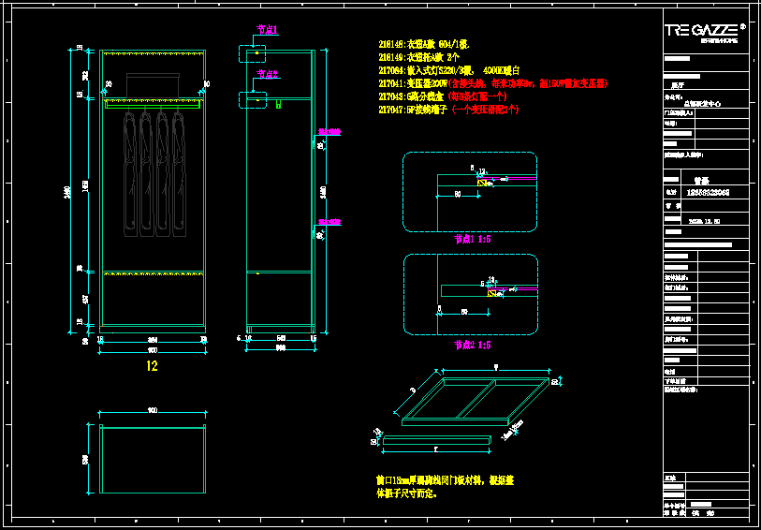The height and width of the screenshot is (530, 761).
Task: Select the 2400 height dimension left of front elevation
Action: click(x=68, y=192)
